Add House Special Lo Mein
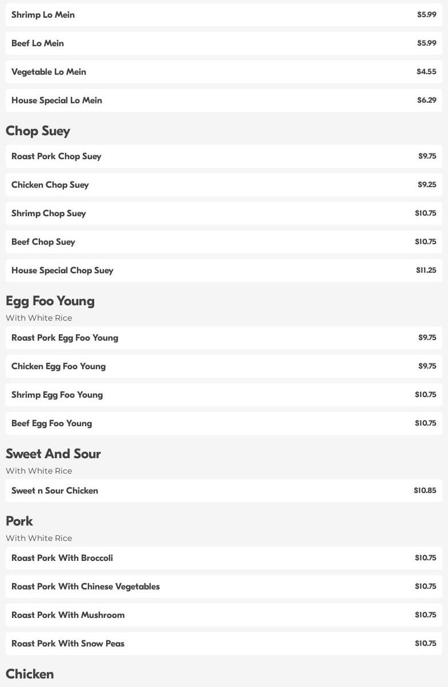Screen dimensions: 448x687 pyautogui.click(x=224, y=100)
